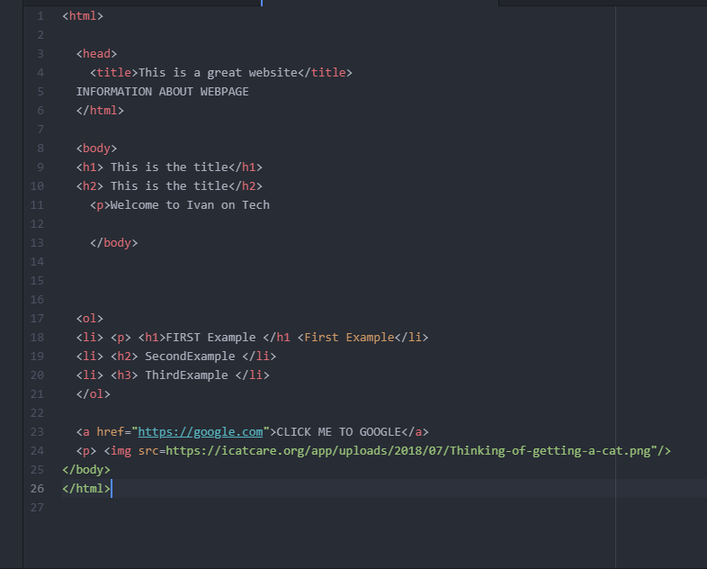Click line number 24 in the gutter
The image size is (707, 569).
click(x=37, y=451)
